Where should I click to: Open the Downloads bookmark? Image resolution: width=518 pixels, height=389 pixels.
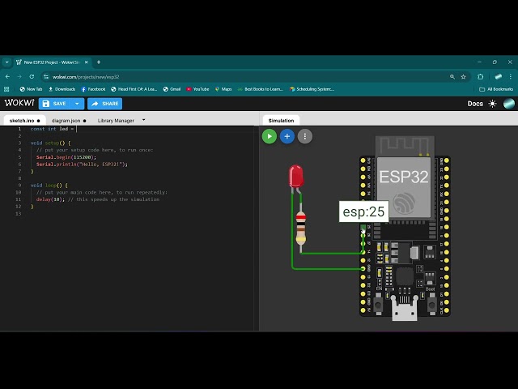click(62, 89)
